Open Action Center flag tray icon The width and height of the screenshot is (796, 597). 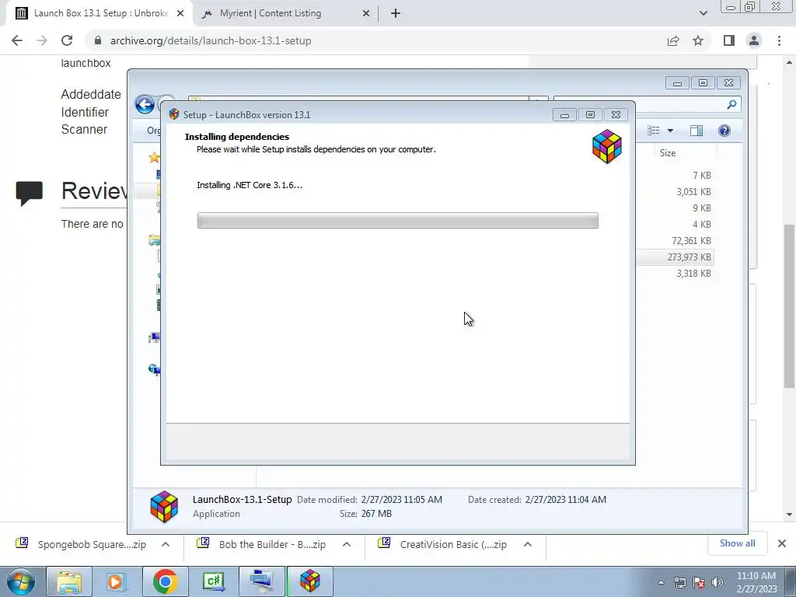pyautogui.click(x=699, y=583)
